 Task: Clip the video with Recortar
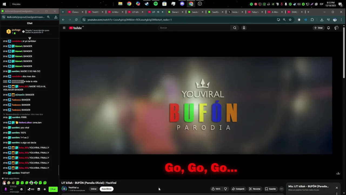tap(255, 189)
